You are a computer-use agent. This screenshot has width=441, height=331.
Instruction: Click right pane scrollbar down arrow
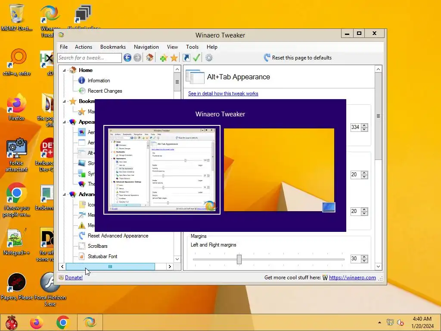(x=378, y=266)
